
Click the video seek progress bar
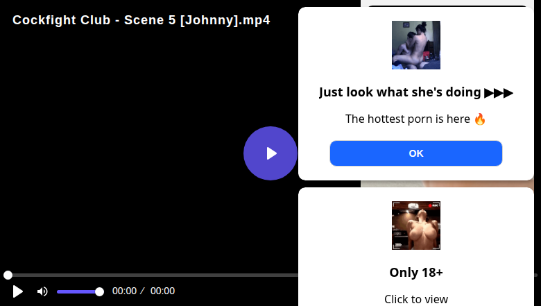153,275
